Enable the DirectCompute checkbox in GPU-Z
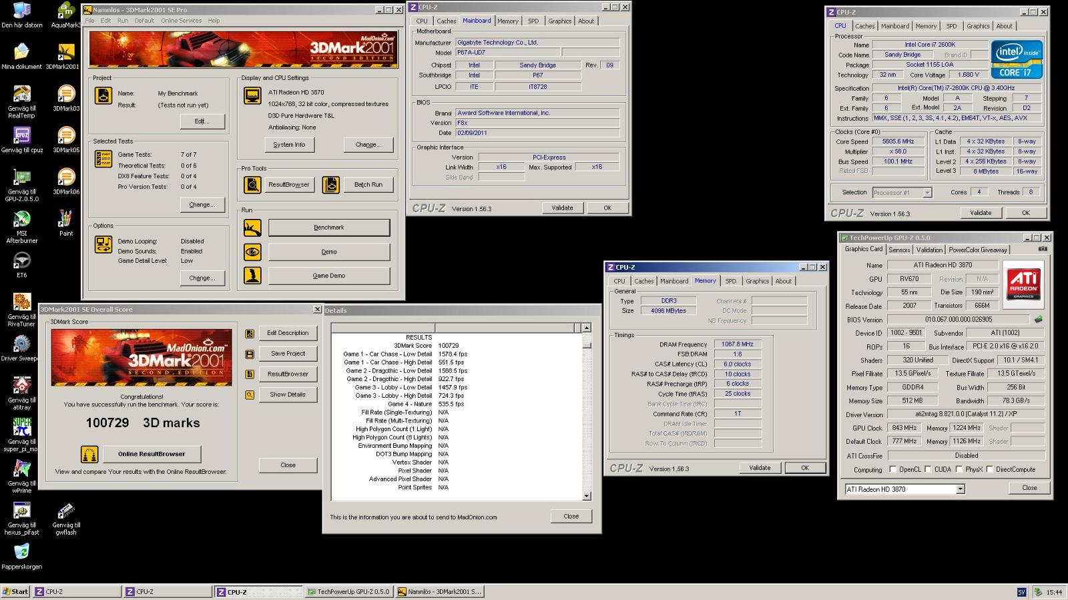1068x600 pixels. pyautogui.click(x=989, y=469)
